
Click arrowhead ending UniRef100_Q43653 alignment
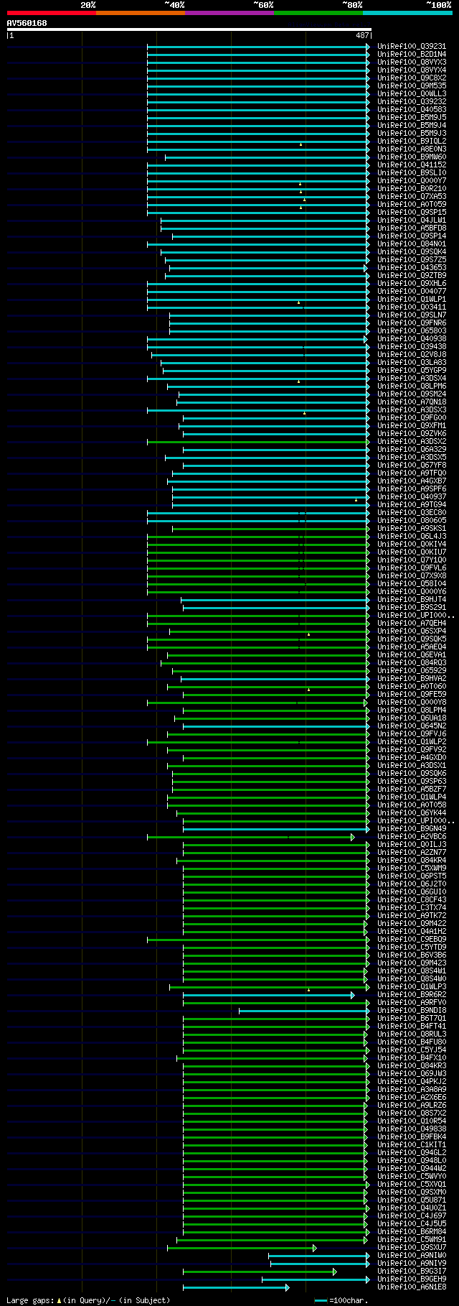[365, 268]
